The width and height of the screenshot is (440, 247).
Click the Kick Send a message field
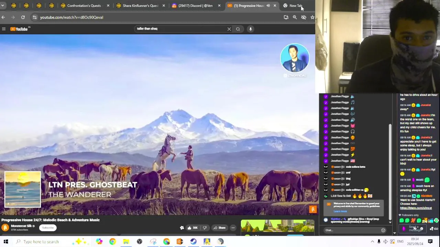pyautogui.click(x=412, y=228)
